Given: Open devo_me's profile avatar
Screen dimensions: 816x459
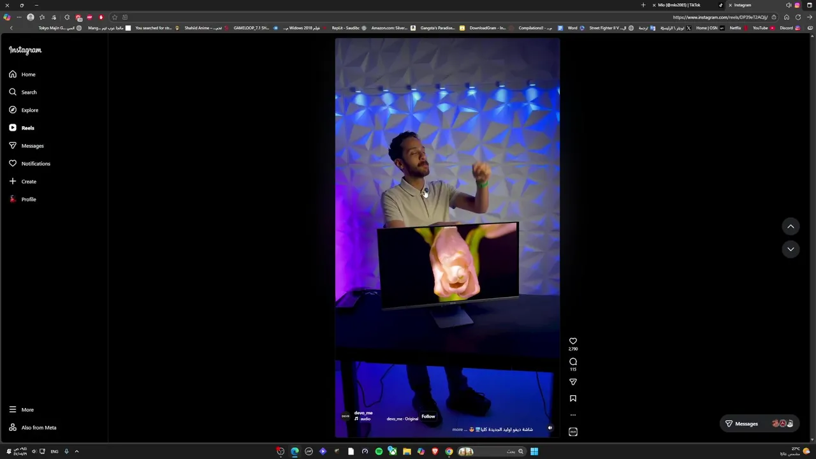Looking at the screenshot, I should pos(346,416).
